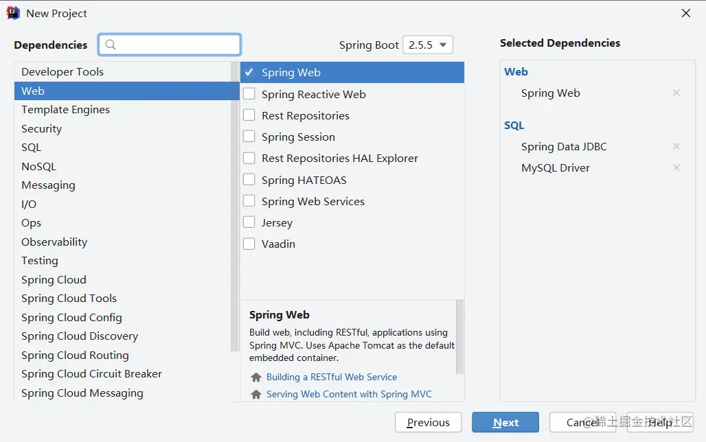Select Spring Cloud Circuit Breaker category
This screenshot has width=706, height=442.
[122, 374]
